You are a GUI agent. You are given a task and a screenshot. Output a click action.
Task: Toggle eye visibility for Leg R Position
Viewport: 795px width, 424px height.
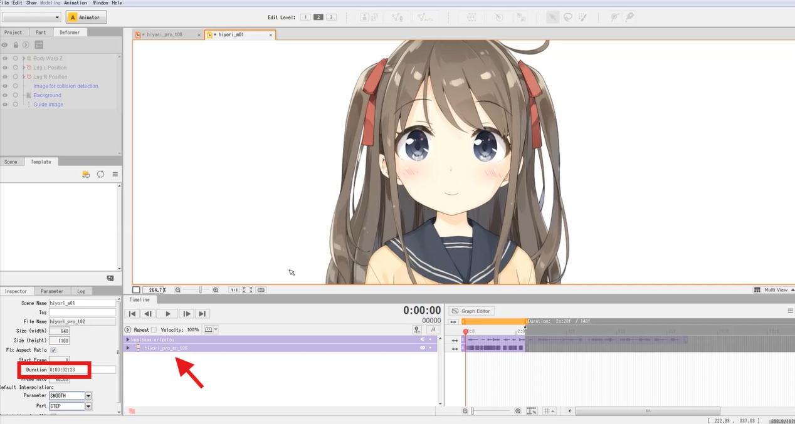[x=5, y=77]
